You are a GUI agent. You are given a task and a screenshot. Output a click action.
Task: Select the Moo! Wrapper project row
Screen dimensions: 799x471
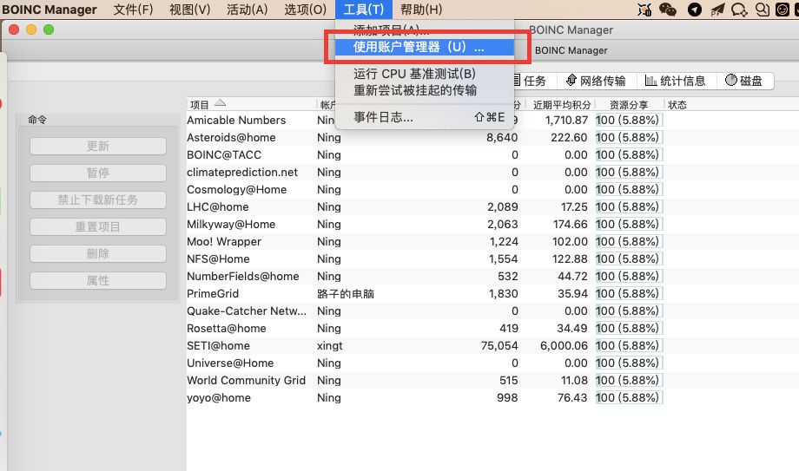492,241
